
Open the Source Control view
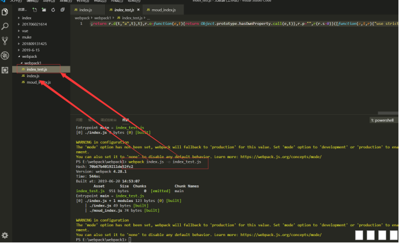pyautogui.click(x=5, y=40)
